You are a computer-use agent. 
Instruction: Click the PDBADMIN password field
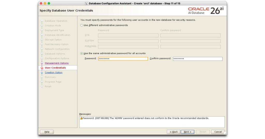click(x=128, y=47)
